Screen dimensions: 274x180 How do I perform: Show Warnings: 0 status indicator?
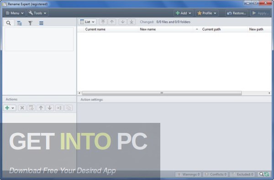[188, 174]
